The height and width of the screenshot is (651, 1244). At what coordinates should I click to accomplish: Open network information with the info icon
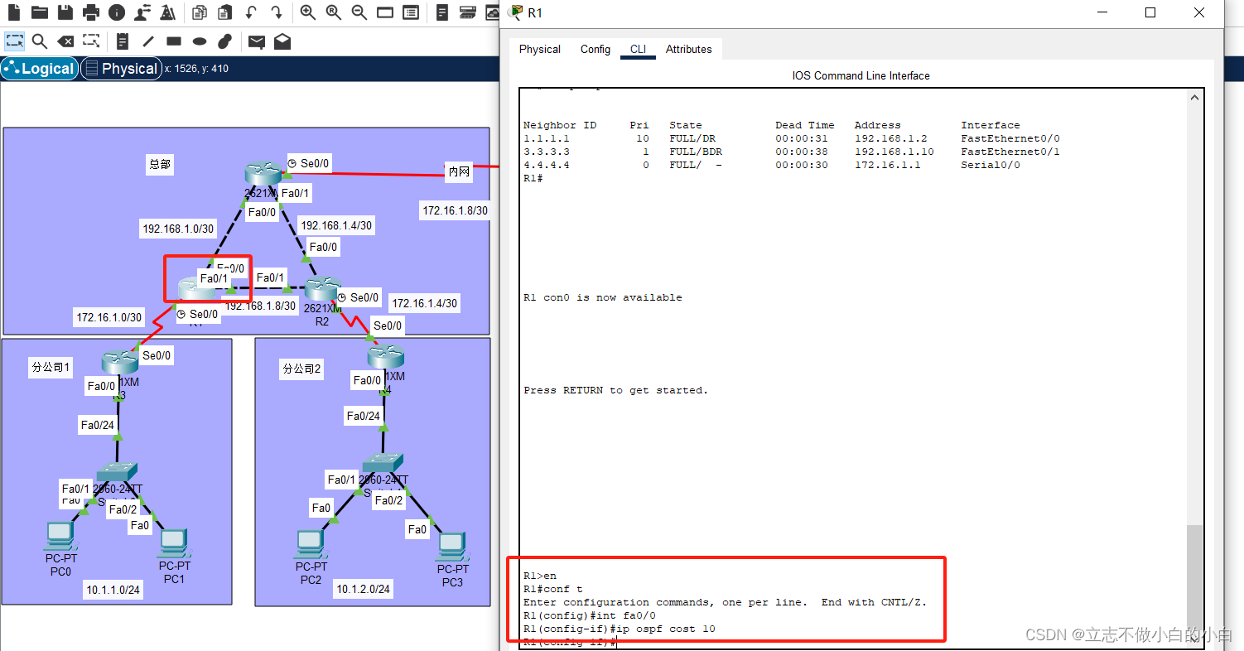117,12
